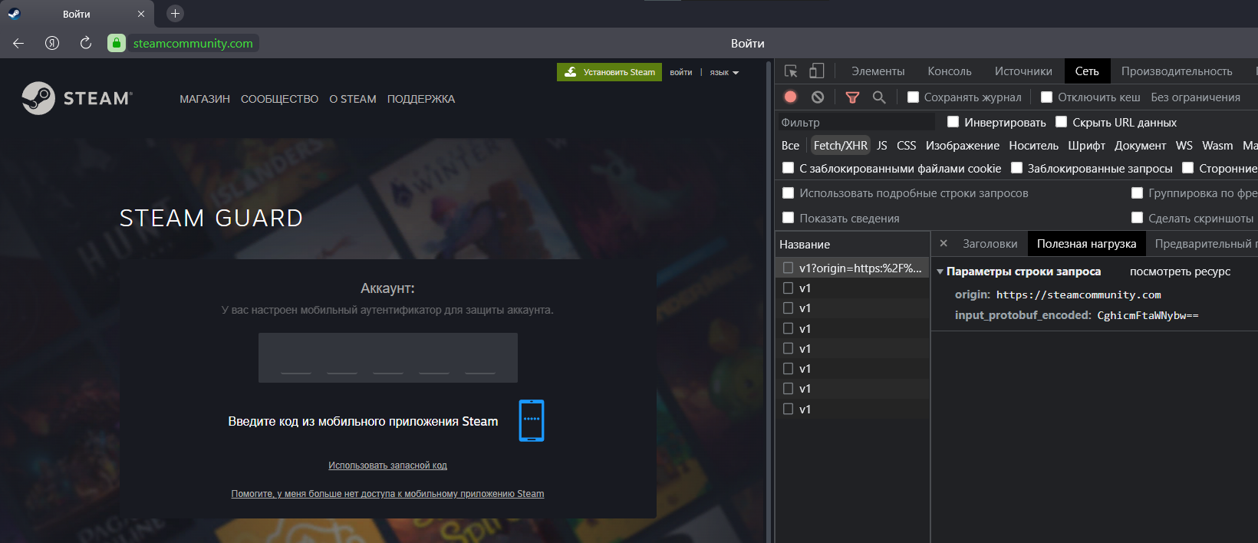Click the Yandex home icon
Viewport: 1258px width, 543px height.
[x=52, y=43]
